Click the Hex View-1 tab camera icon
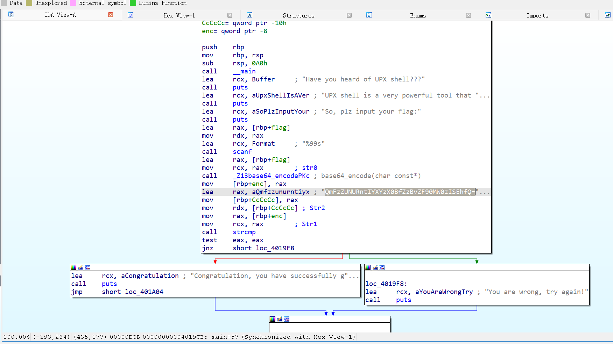This screenshot has height=344, width=613. click(x=130, y=15)
